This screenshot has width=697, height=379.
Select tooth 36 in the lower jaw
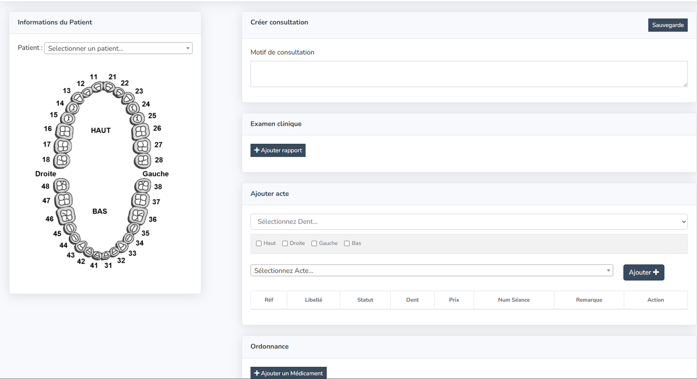[x=137, y=216]
